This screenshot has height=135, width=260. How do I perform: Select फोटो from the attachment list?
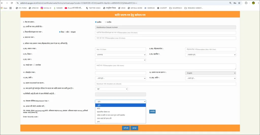click(121, 109)
